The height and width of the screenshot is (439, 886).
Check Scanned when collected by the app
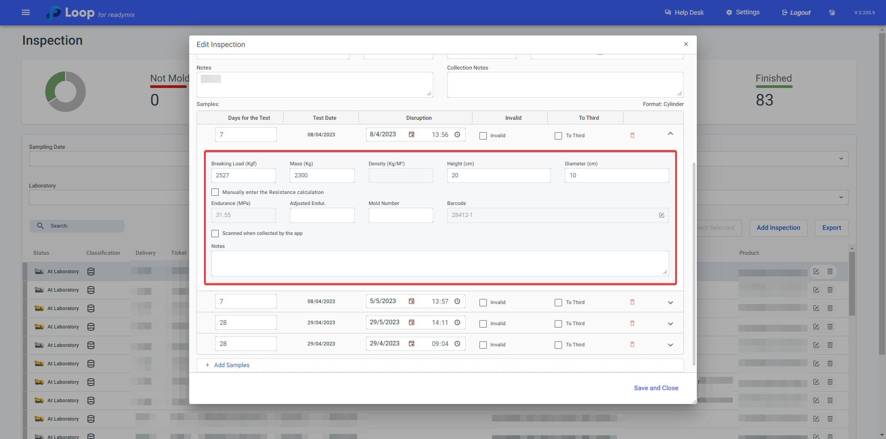pyautogui.click(x=215, y=234)
